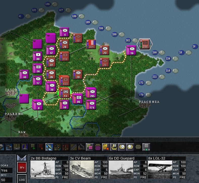Zoom in with the plus magnifier
The image size is (199, 183).
click(x=122, y=147)
